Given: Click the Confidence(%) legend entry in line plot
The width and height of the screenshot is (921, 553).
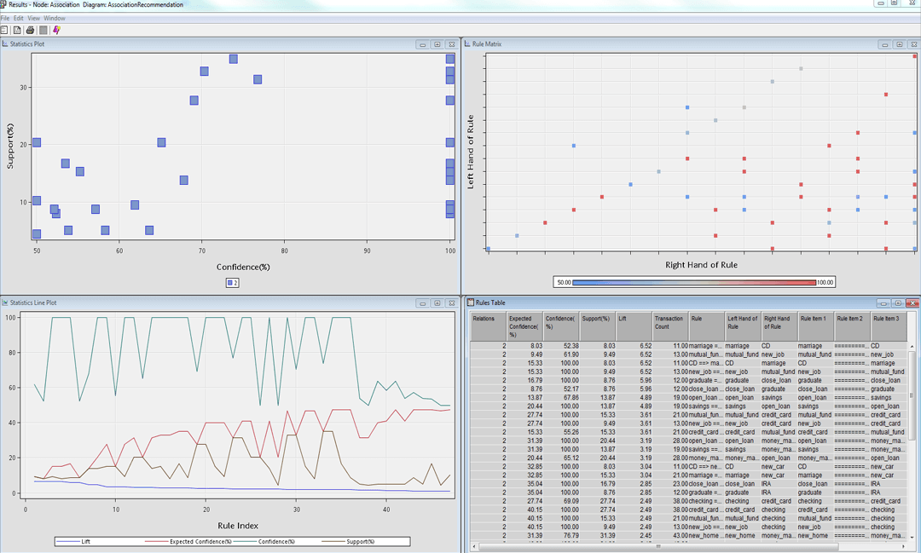Looking at the screenshot, I should tap(264, 542).
